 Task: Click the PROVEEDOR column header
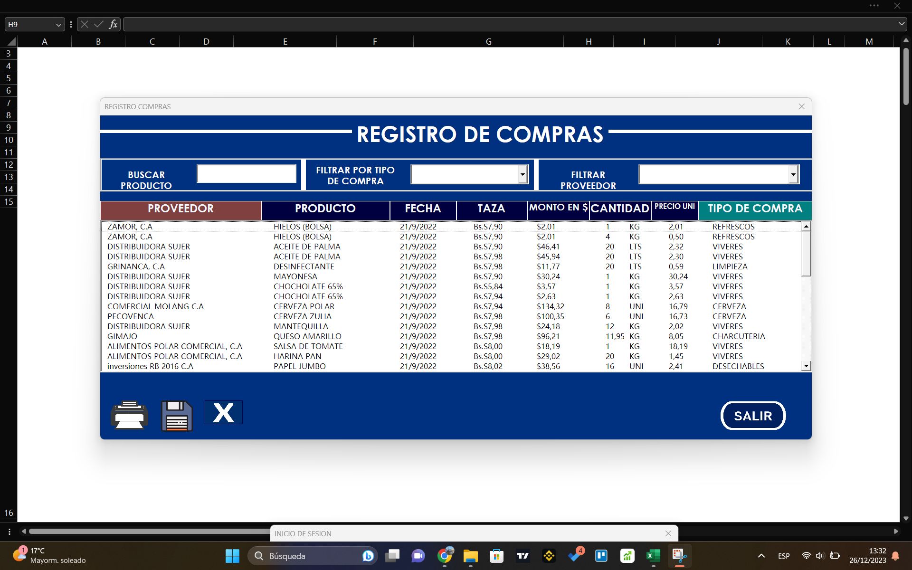click(180, 209)
